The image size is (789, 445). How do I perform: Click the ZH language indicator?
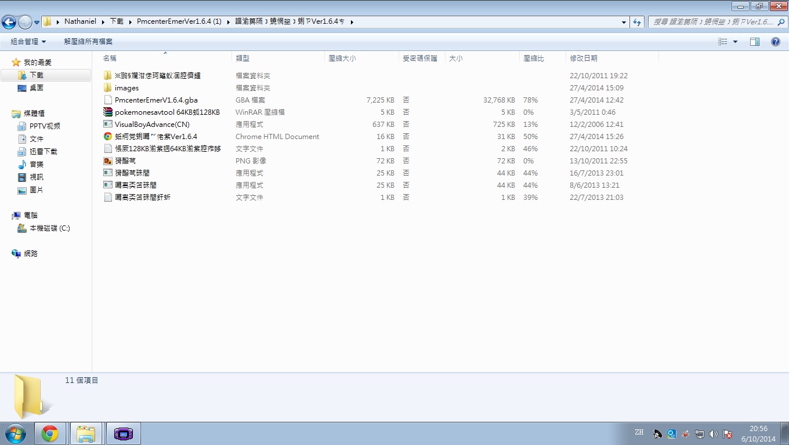click(x=639, y=432)
